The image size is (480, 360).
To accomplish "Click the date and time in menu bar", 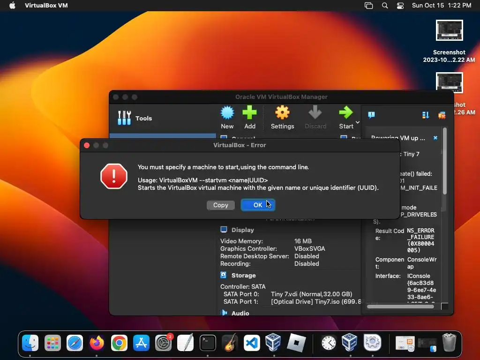I will point(441,5).
